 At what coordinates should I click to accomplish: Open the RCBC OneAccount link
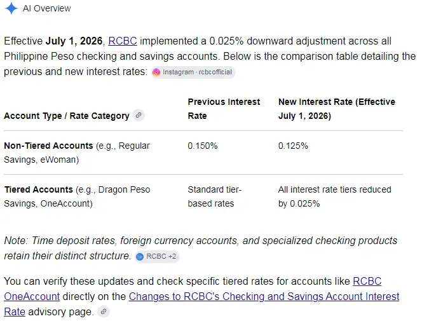(193, 289)
